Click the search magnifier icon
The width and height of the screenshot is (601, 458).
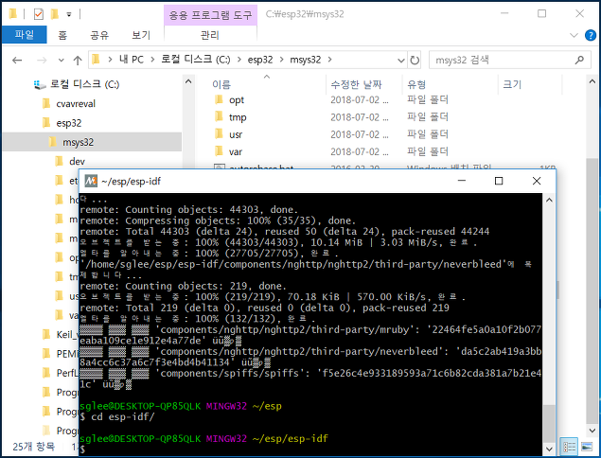coord(579,60)
